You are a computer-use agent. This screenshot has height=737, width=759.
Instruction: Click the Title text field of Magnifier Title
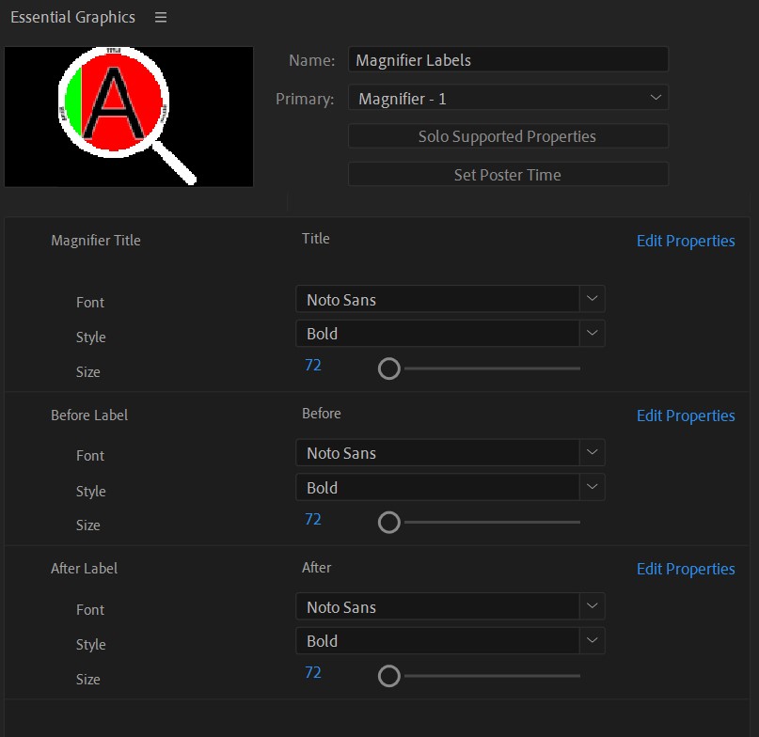316,239
